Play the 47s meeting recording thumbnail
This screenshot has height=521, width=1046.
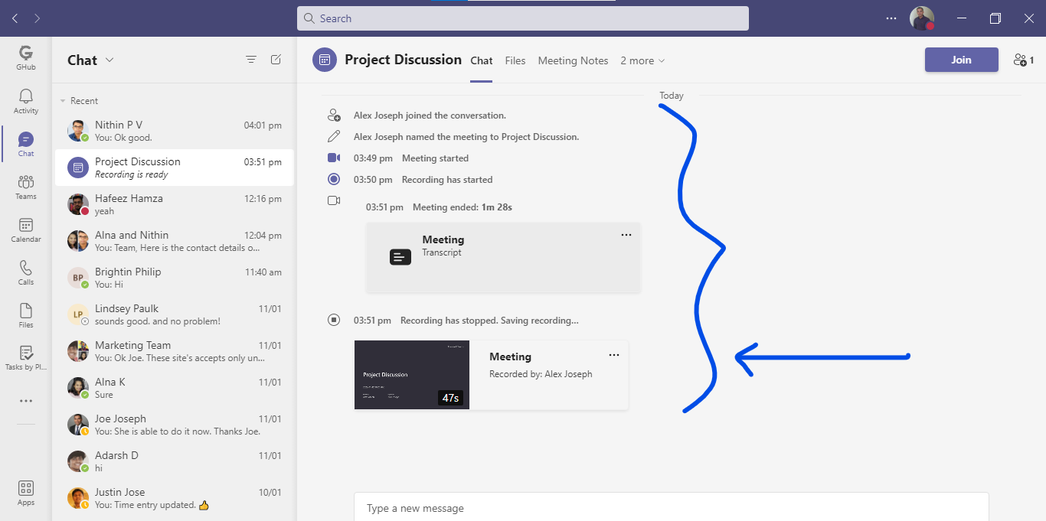tap(411, 375)
